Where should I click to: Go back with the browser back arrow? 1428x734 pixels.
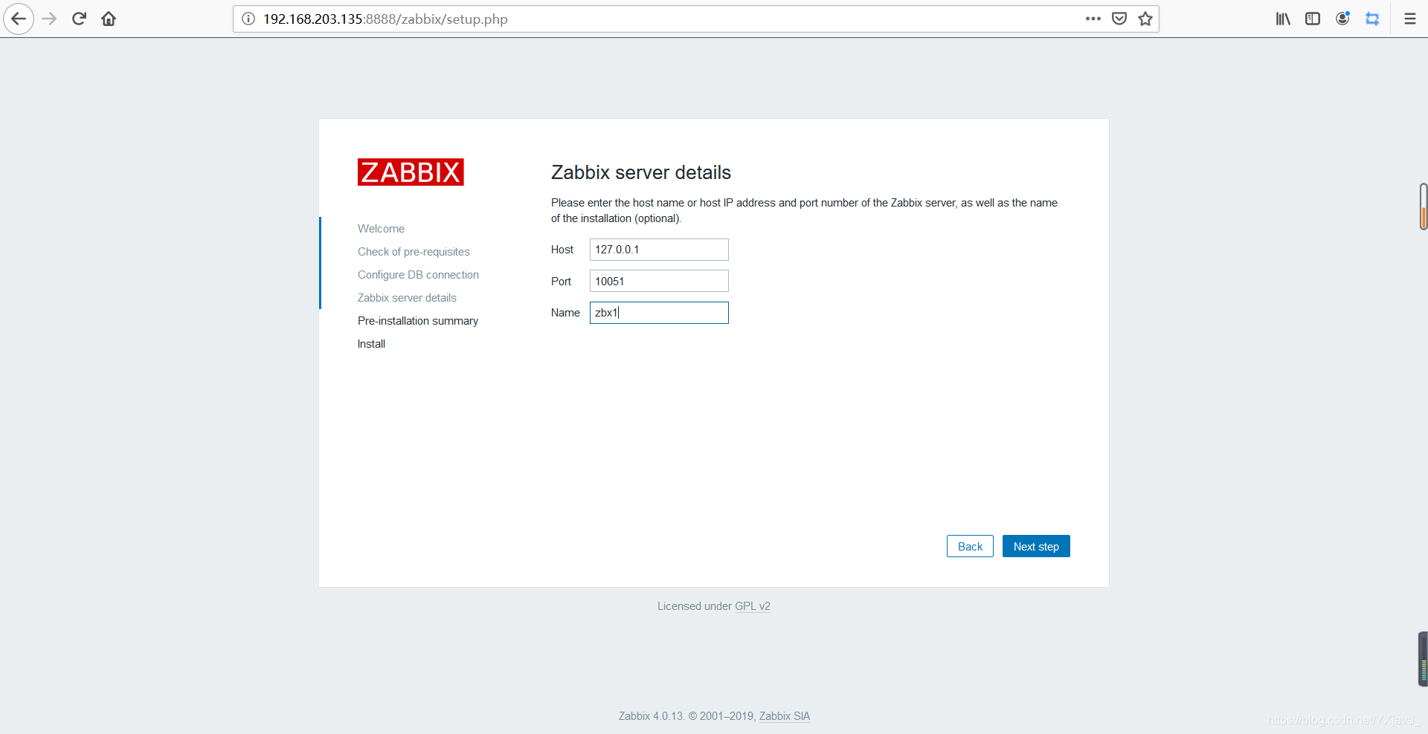pos(19,19)
